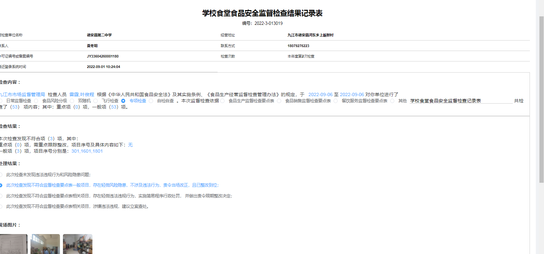Choose 食品生产监督检查要点表 as inspection basis
The height and width of the screenshot is (254, 544).
(x=223, y=101)
